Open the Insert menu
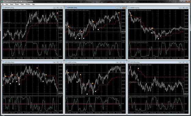Screen dimensions: 191x116 tap(12, 4)
